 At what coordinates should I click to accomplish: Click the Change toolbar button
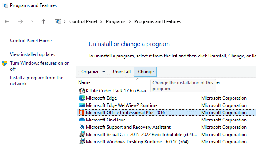click(x=145, y=72)
